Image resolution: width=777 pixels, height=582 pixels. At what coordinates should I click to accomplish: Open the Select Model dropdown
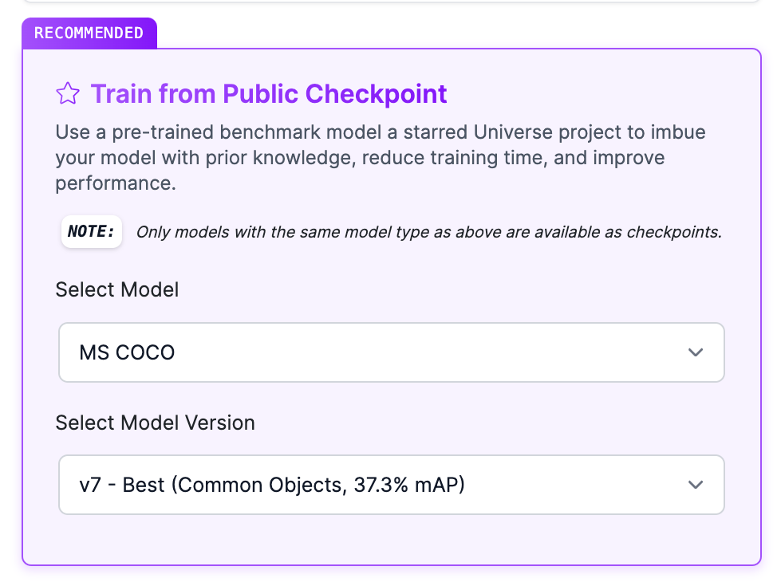click(x=391, y=352)
